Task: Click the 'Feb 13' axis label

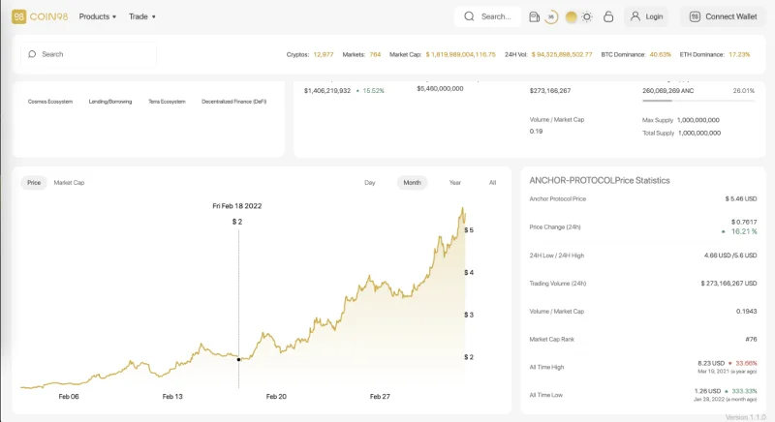Action: point(172,396)
